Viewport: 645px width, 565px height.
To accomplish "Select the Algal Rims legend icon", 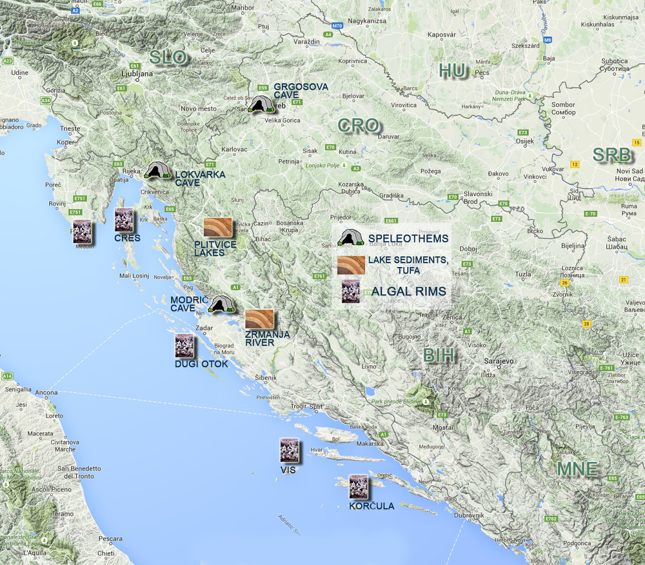I will 351,292.
